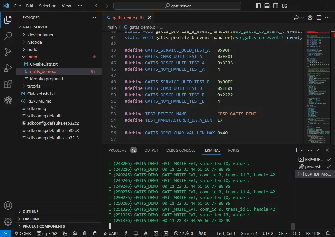This screenshot has height=237, width=335.
Task: Open the Run and Debug view
Action: [x=8, y=68]
